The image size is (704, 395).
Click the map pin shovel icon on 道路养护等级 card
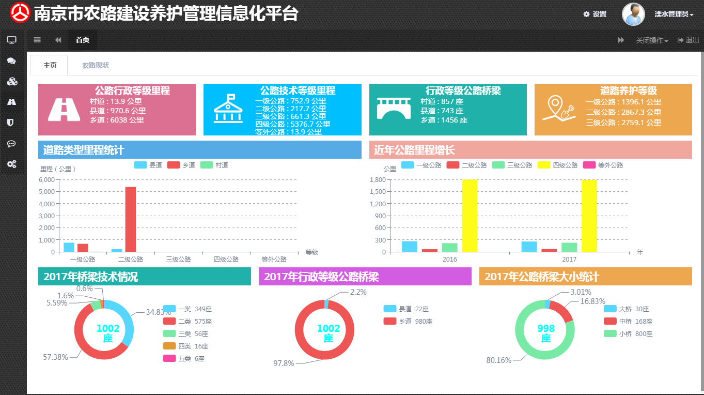(x=559, y=109)
